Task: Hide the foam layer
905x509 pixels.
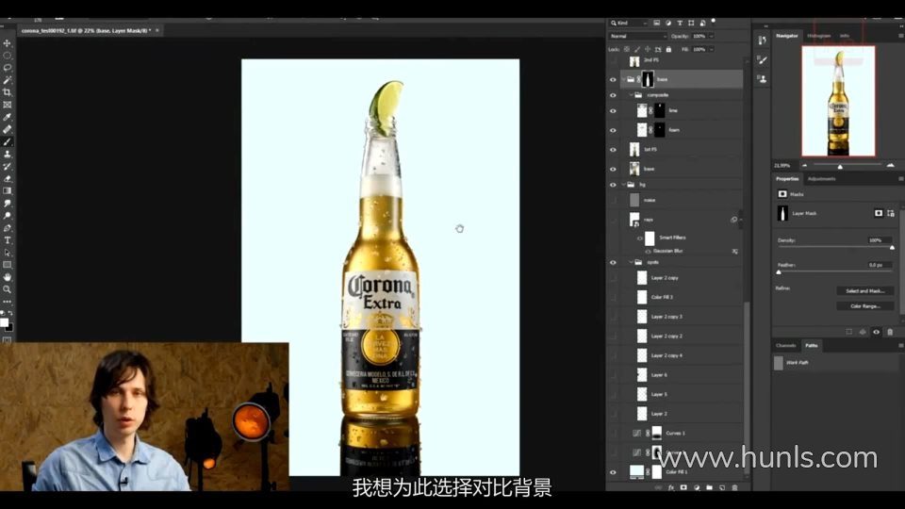Action: click(x=613, y=130)
